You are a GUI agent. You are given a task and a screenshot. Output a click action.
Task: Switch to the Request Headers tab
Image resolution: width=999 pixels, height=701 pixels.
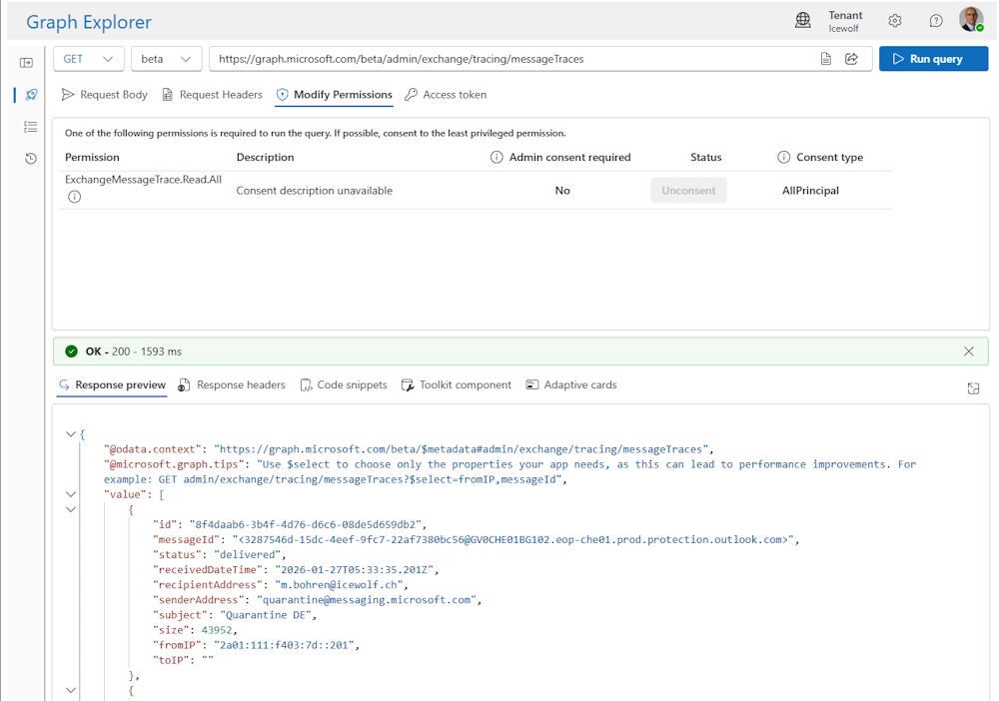[x=212, y=95]
